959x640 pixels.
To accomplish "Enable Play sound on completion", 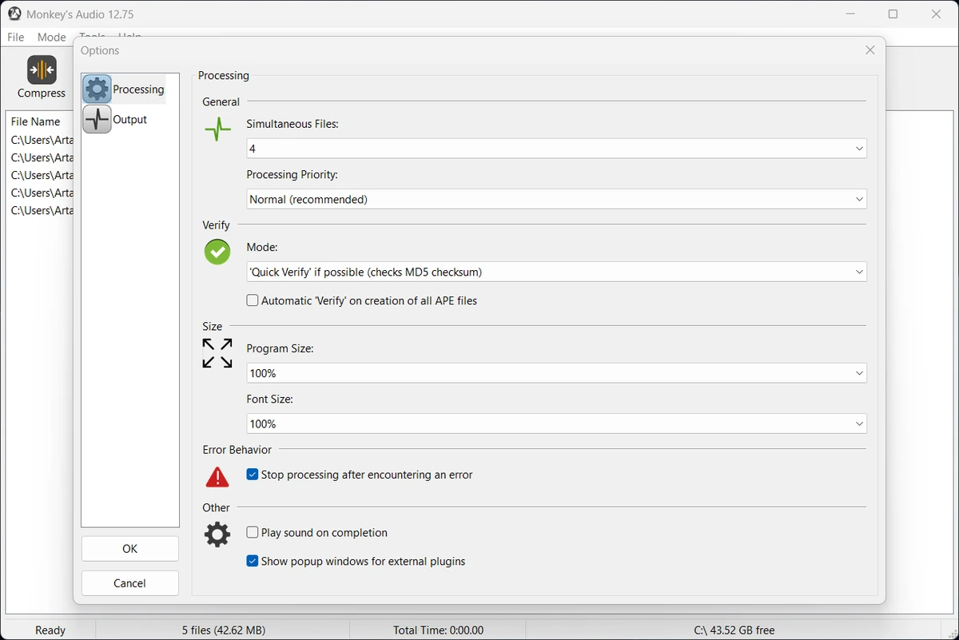I will tap(253, 533).
